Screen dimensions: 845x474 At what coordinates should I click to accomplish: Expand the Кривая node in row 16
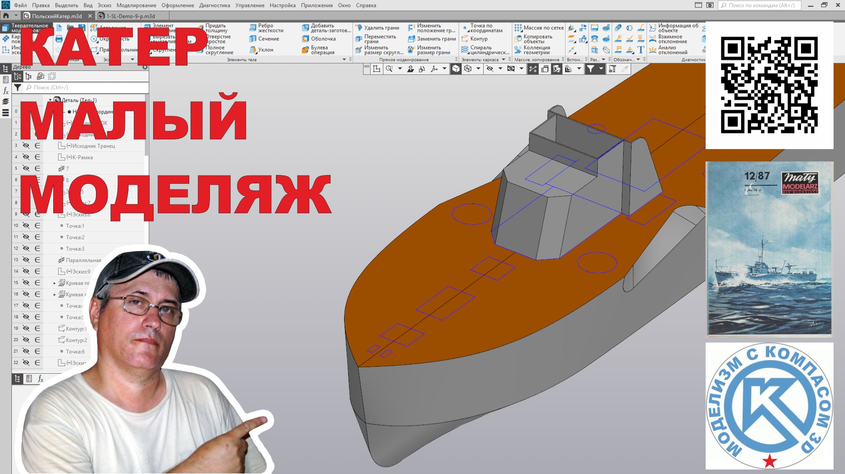(x=55, y=295)
